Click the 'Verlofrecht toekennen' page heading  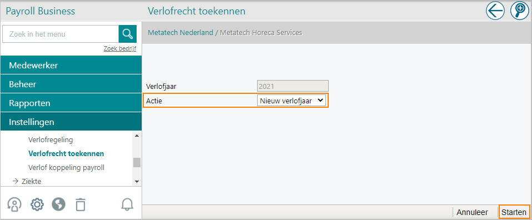point(197,11)
